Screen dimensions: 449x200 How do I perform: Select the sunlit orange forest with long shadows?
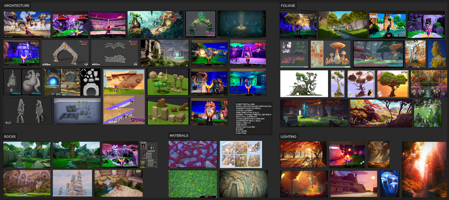click(303, 154)
